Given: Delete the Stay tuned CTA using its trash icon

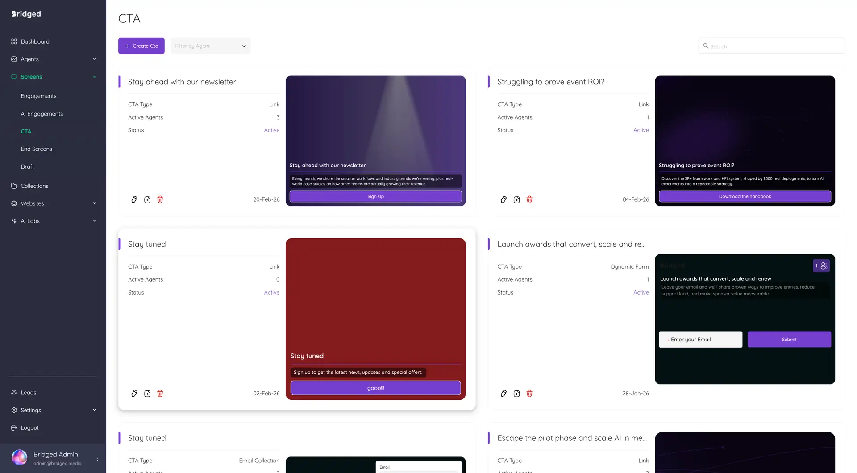Looking at the screenshot, I should pyautogui.click(x=160, y=393).
